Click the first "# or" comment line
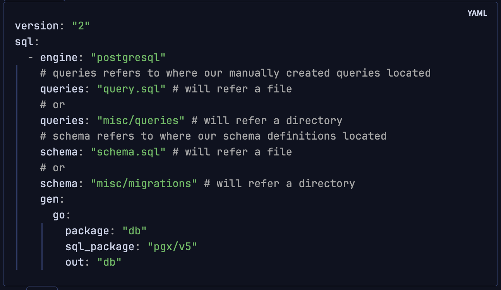The image size is (501, 290). 53,105
